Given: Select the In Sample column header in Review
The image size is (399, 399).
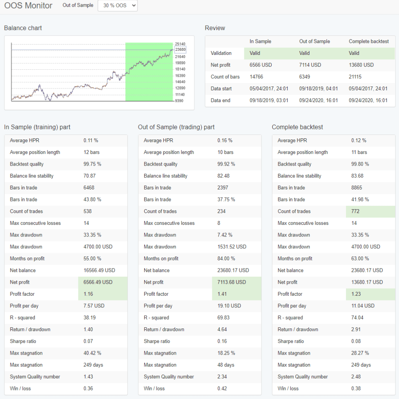Looking at the screenshot, I should pos(260,41).
